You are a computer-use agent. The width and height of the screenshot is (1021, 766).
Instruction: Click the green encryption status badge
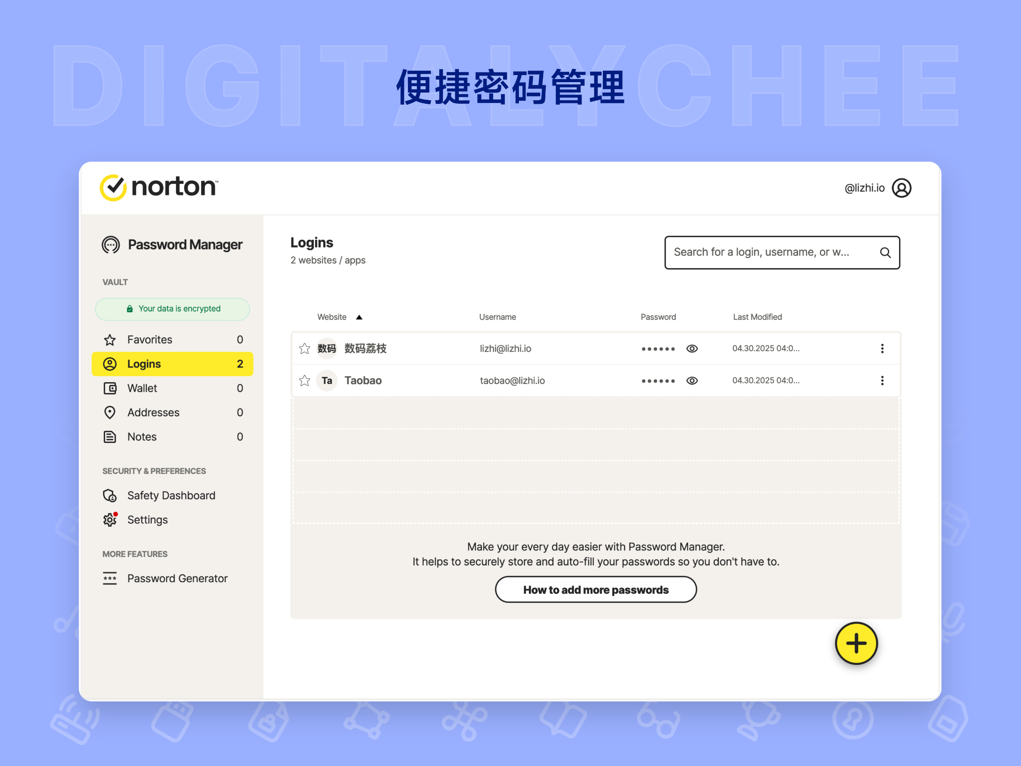click(x=172, y=309)
